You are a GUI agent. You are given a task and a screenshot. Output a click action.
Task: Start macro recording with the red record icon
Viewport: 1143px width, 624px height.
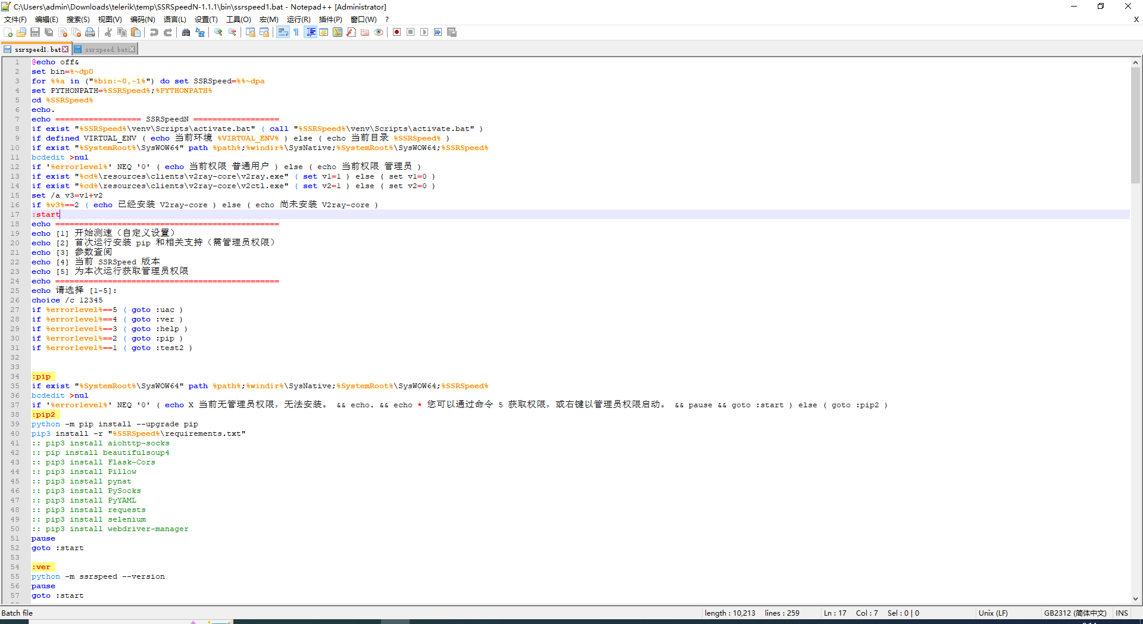(396, 32)
